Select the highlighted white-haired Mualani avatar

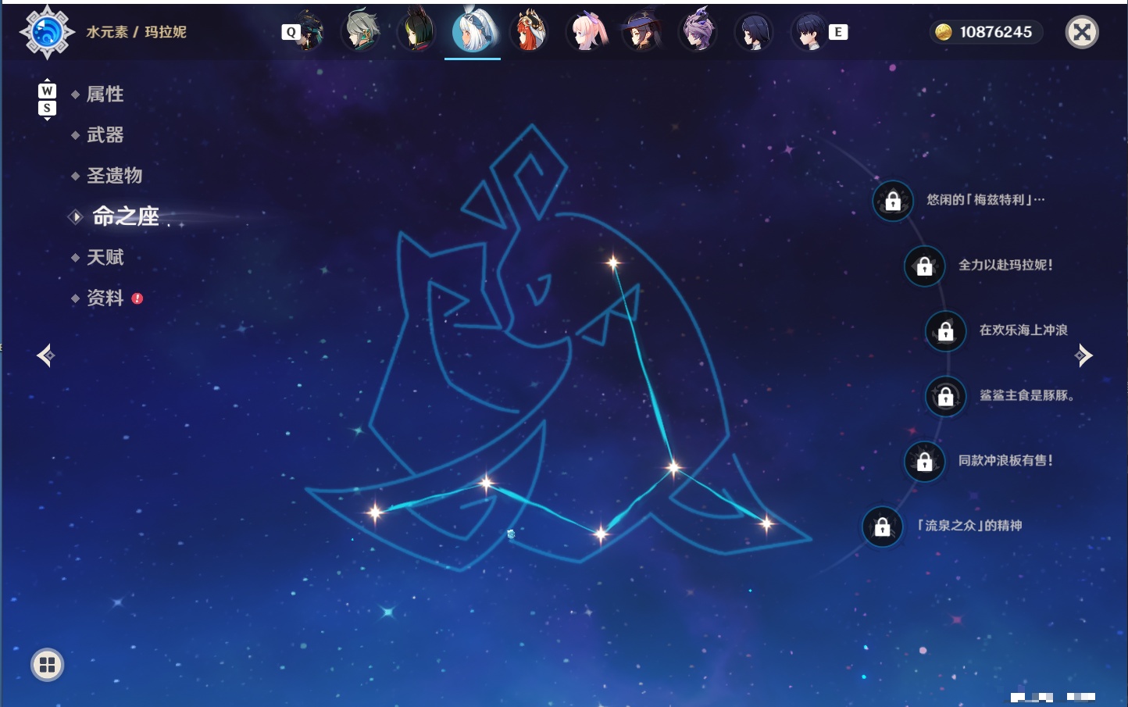pos(473,31)
